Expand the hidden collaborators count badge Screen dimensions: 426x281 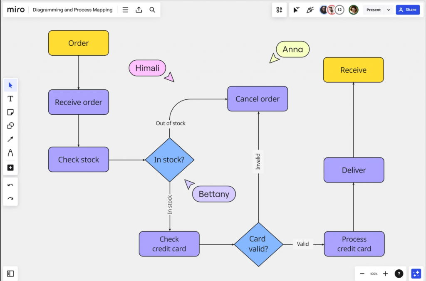pyautogui.click(x=339, y=9)
